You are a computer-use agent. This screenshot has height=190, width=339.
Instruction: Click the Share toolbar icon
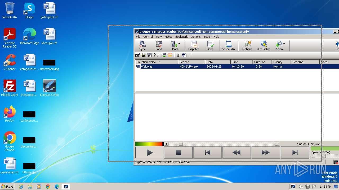click(279, 46)
